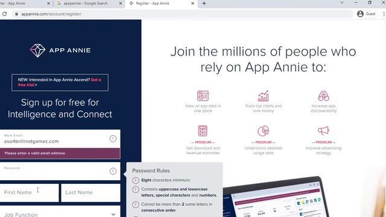Image resolution: width=386 pixels, height=217 pixels.
Task: Click the App Annie diamond logo
Action: [37, 51]
